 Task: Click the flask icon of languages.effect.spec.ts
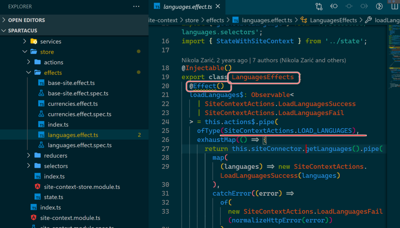click(41, 145)
